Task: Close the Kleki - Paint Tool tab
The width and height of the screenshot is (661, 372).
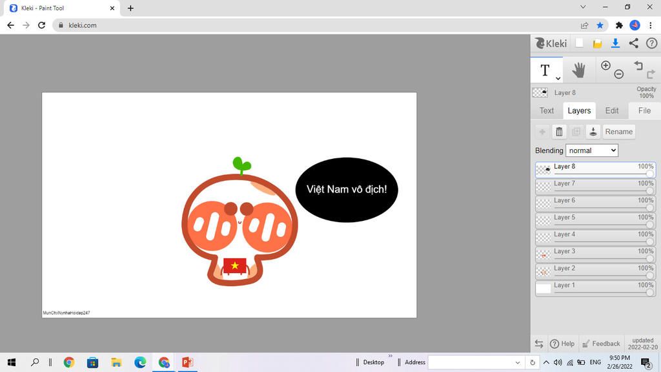Action: [112, 8]
